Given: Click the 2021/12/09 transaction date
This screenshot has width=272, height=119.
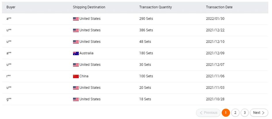Looking at the screenshot, I should 216,53.
